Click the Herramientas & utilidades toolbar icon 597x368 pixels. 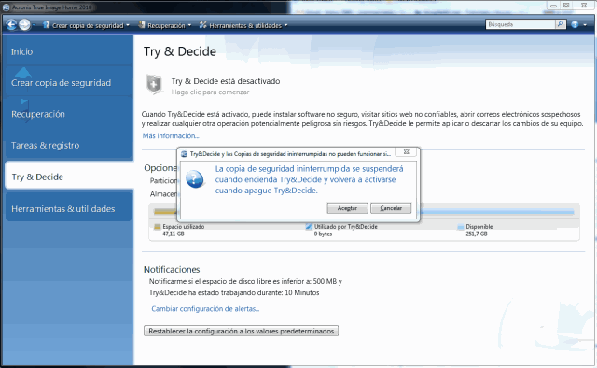coord(203,25)
